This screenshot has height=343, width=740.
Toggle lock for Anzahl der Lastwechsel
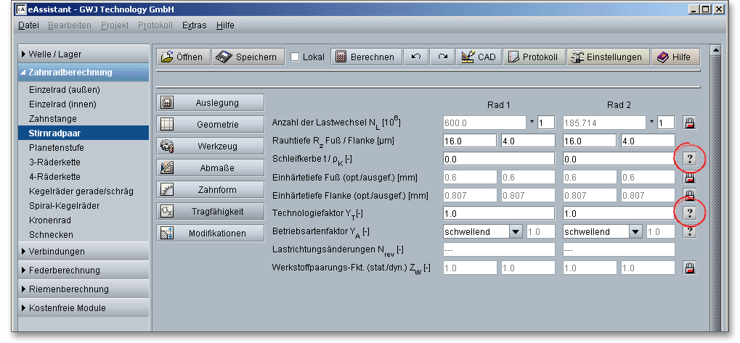pyautogui.click(x=690, y=123)
